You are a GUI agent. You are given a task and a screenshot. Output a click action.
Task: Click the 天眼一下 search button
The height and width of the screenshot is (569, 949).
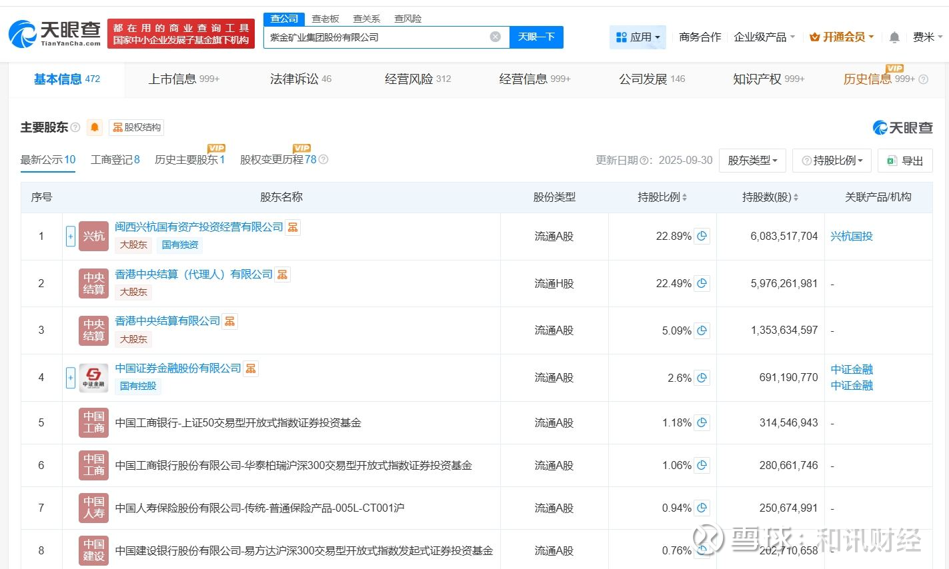pyautogui.click(x=536, y=37)
